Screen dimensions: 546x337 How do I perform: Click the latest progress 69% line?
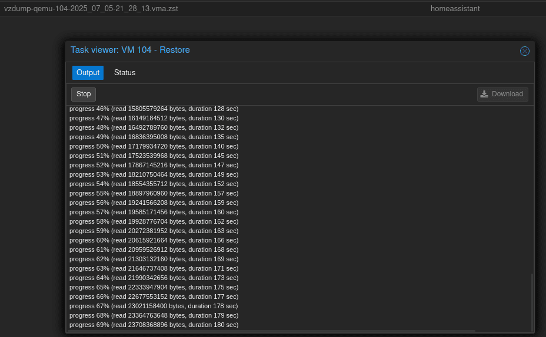pyautogui.click(x=154, y=325)
